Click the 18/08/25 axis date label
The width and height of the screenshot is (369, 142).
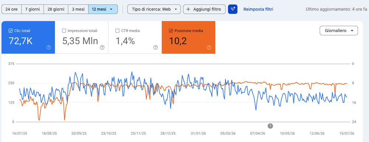coord(49,133)
